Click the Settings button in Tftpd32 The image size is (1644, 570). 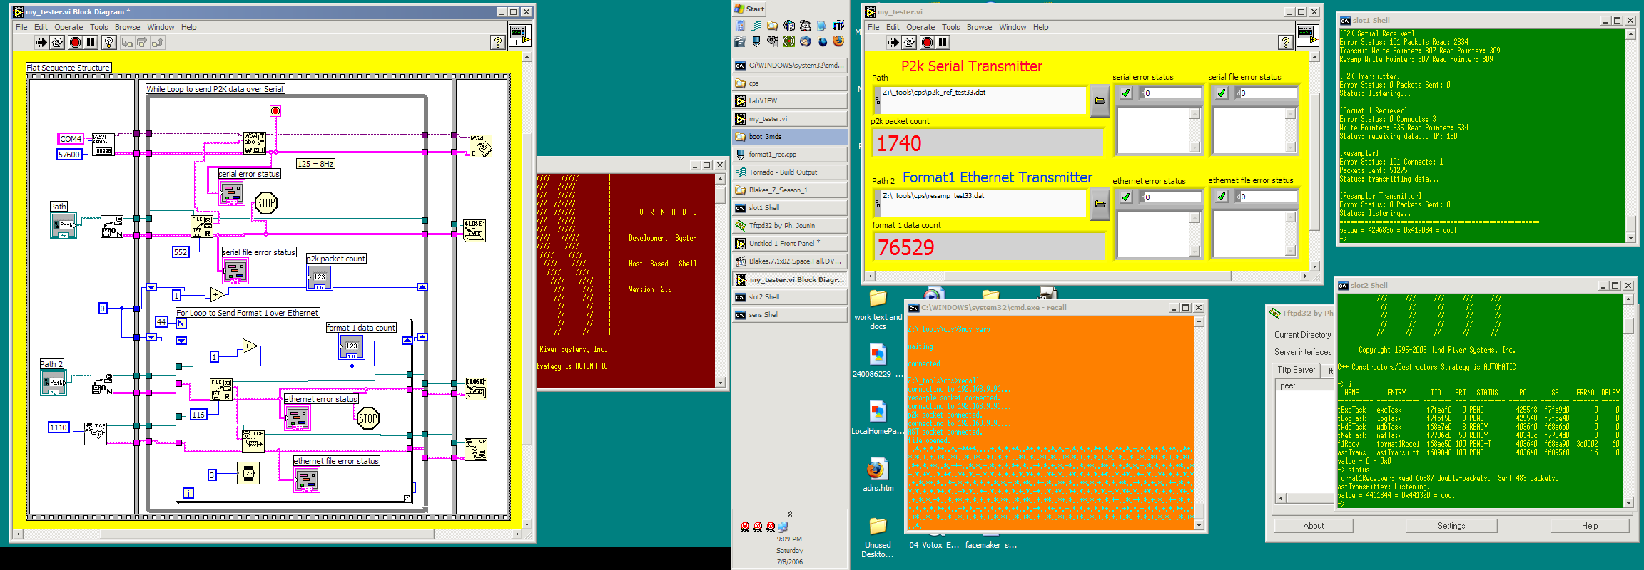pos(1451,526)
